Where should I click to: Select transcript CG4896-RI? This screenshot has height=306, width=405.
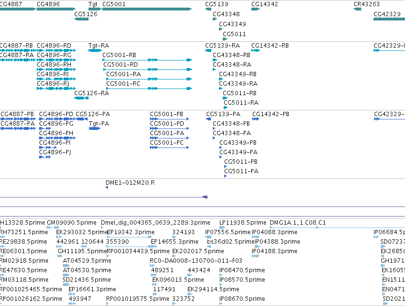[53, 74]
